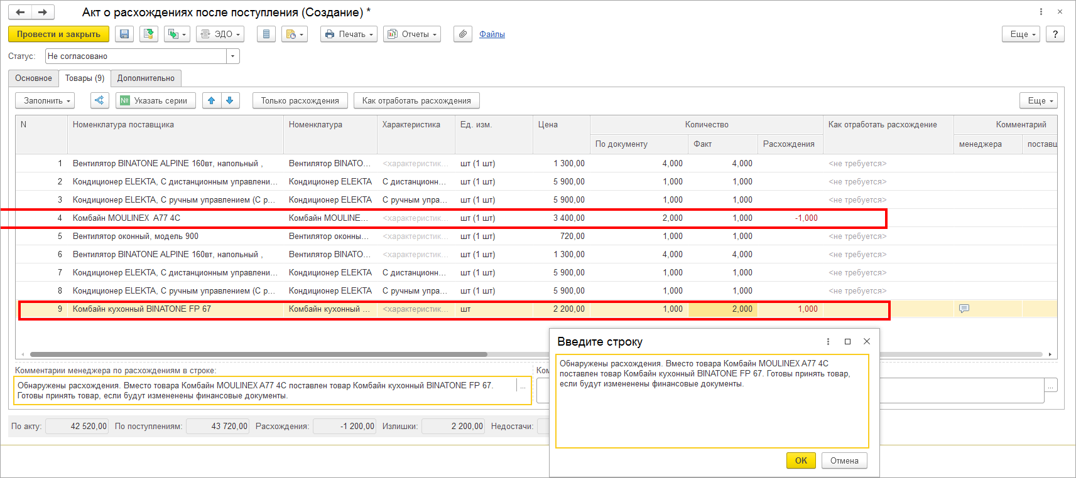The image size is (1076, 478).
Task: Click row 3 С ручным упра… characteristic cell
Action: (416, 200)
